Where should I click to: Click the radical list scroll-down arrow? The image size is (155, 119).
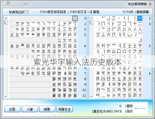point(91,96)
